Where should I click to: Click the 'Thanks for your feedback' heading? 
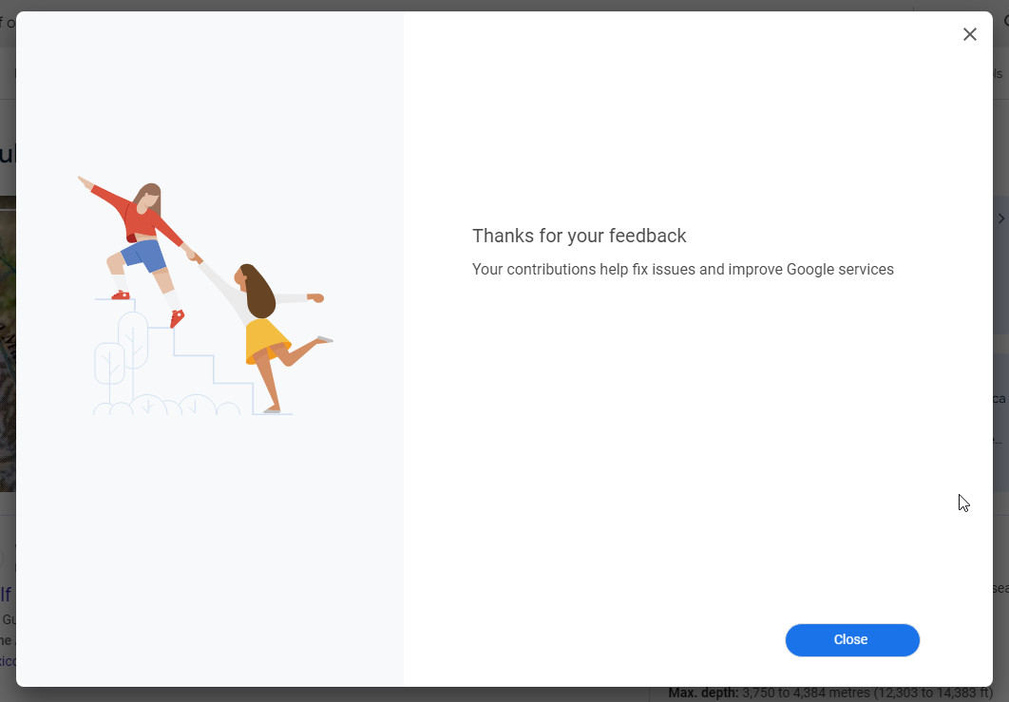(579, 236)
